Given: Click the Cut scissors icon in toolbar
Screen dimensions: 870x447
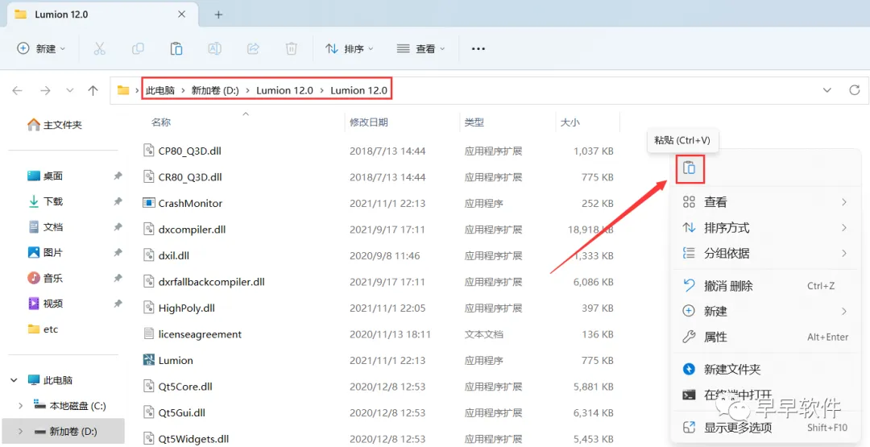Looking at the screenshot, I should click(x=99, y=49).
